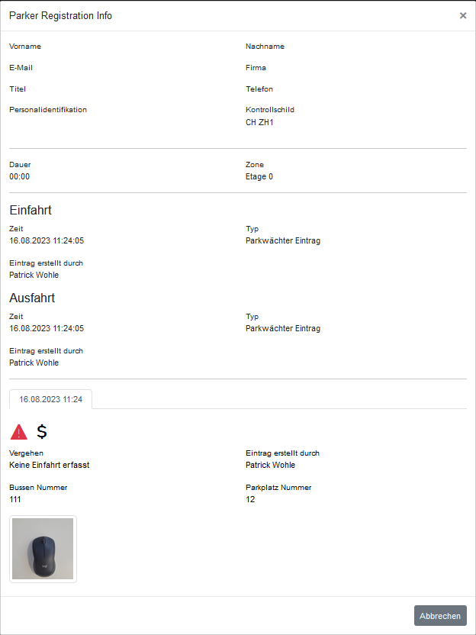Click the Kontrollschild value CH ZH1
Image resolution: width=476 pixels, height=635 pixels.
click(259, 122)
